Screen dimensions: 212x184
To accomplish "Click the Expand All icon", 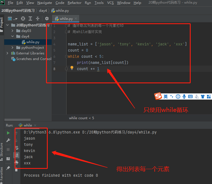I will pyautogui.click(x=30, y=19).
